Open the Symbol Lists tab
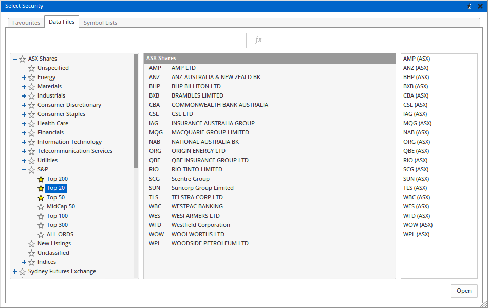 click(x=100, y=23)
